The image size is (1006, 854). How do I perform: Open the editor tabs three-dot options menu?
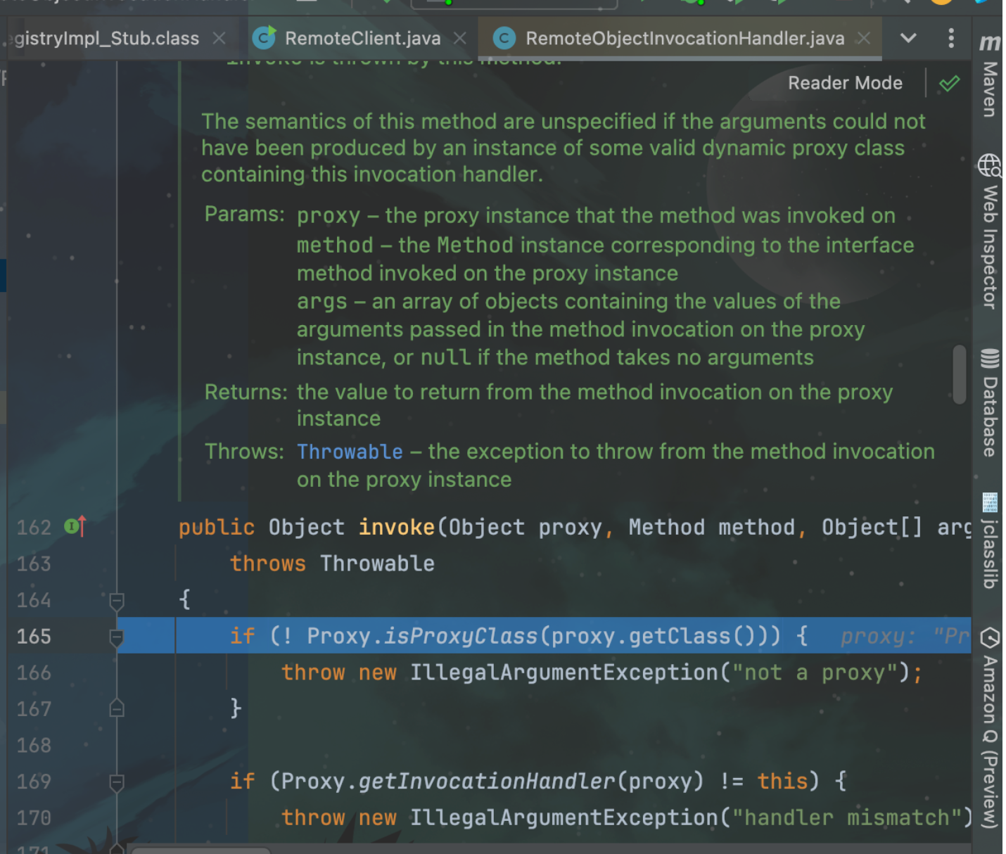(950, 38)
